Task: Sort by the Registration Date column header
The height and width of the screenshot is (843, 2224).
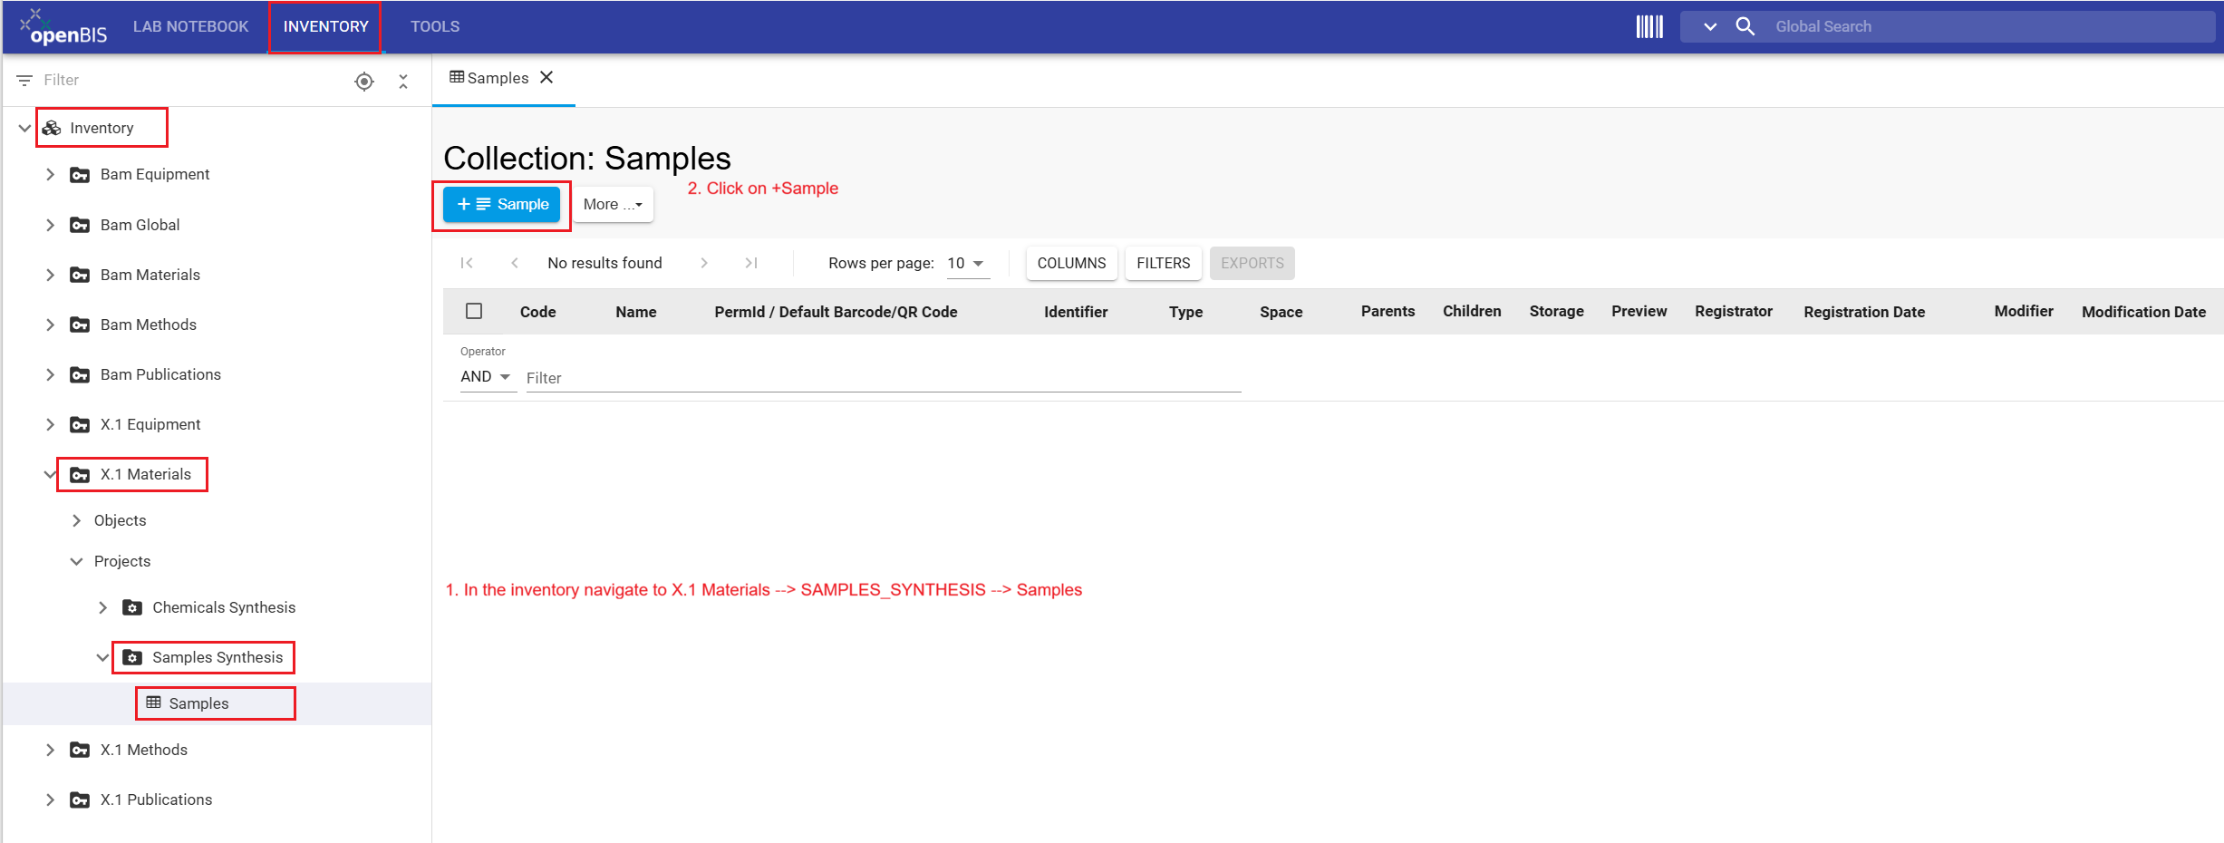Action: click(1864, 312)
